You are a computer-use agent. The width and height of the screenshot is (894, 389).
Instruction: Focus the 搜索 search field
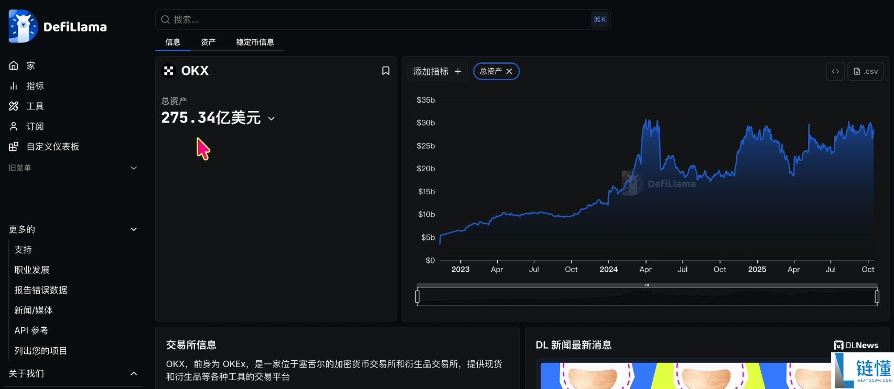(x=383, y=19)
